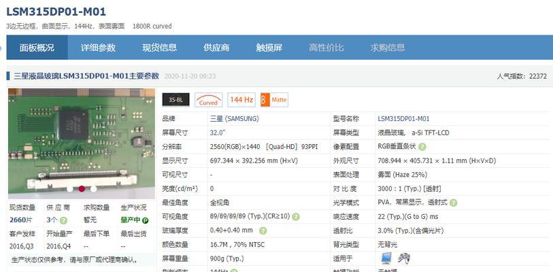Click the transmittance 3.0% (Typ.) value
The width and height of the screenshot is (553, 272).
pyautogui.click(x=411, y=231)
